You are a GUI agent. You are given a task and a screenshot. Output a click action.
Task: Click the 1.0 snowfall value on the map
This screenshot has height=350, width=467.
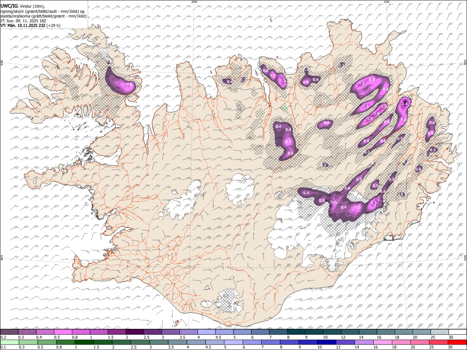pos(404,120)
